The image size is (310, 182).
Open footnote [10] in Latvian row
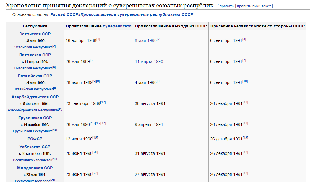tap(245, 81)
